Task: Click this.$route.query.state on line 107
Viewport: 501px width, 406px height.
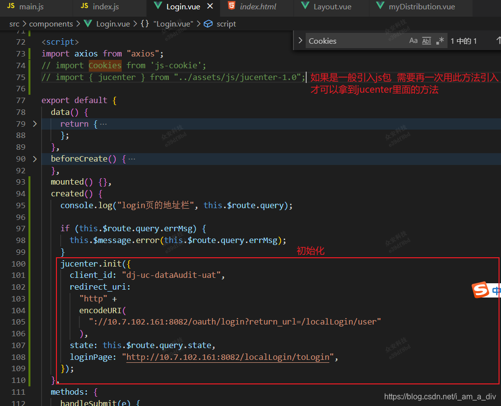Action: tap(157, 345)
